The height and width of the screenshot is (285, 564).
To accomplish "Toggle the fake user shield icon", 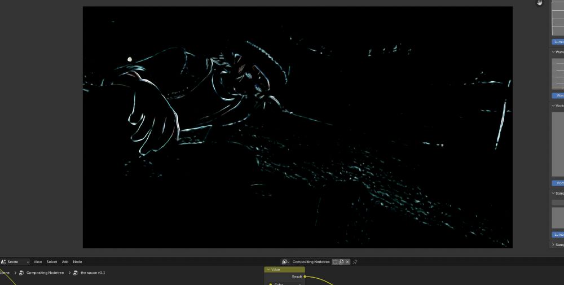I will 335,262.
